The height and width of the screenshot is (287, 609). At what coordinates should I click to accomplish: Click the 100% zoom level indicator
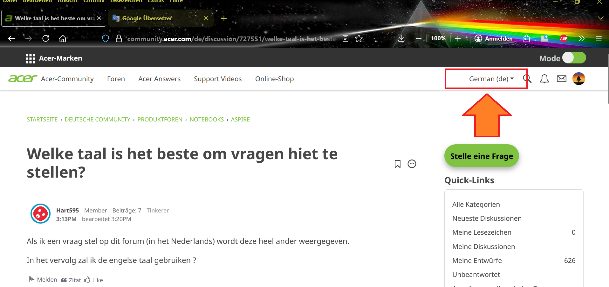tap(438, 38)
